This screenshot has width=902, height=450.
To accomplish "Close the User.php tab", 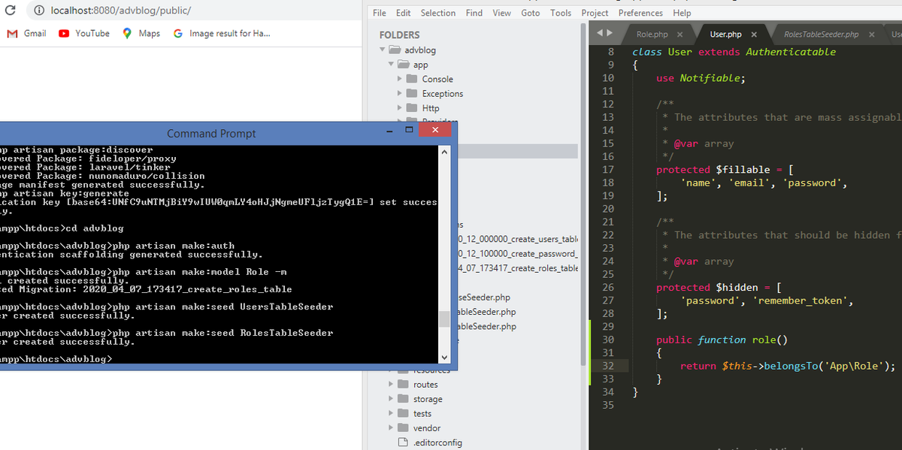I will (754, 35).
